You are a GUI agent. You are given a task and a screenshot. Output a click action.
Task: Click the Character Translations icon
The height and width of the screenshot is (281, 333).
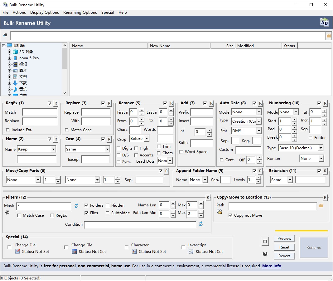click(x=134, y=252)
